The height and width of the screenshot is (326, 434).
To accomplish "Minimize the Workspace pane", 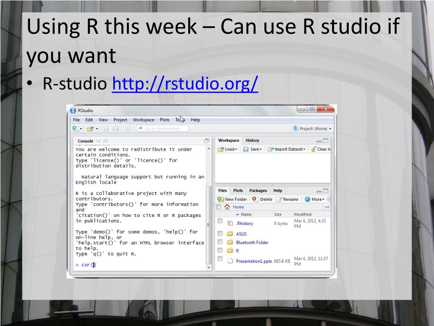I will pyautogui.click(x=319, y=141).
